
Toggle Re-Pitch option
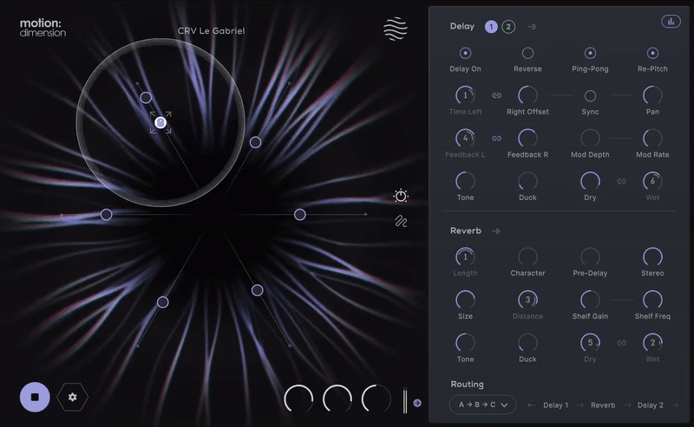pos(652,53)
